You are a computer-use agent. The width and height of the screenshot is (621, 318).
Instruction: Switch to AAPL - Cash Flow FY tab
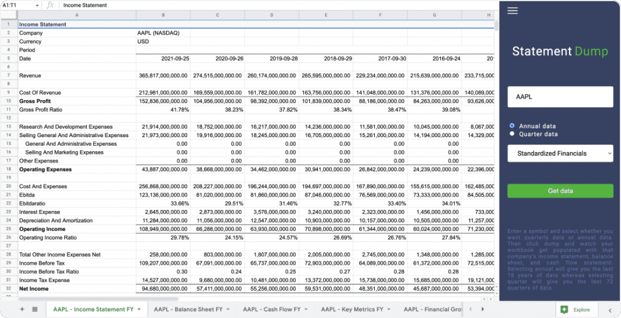coord(272,310)
